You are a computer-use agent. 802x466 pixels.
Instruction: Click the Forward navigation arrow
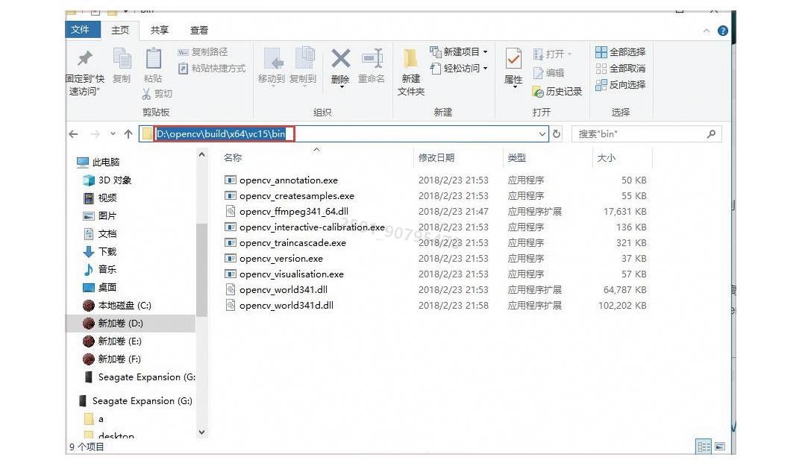(x=95, y=134)
